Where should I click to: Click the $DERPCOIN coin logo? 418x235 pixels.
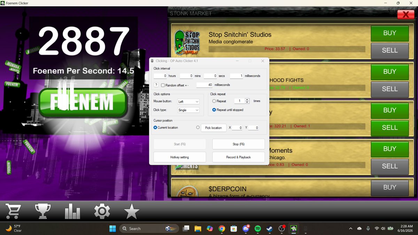(187, 192)
